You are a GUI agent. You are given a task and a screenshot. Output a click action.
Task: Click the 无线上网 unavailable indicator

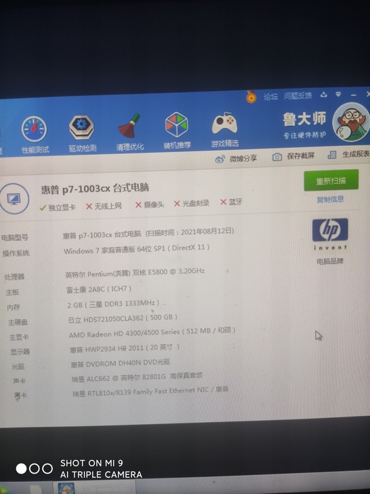pos(104,206)
